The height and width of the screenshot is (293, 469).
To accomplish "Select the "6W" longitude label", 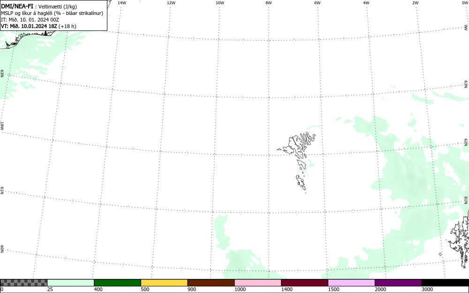I will (318, 3).
